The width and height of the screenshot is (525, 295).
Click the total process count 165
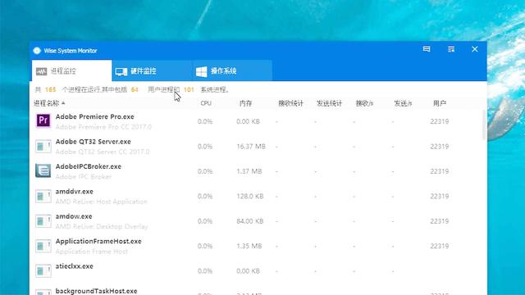point(50,89)
